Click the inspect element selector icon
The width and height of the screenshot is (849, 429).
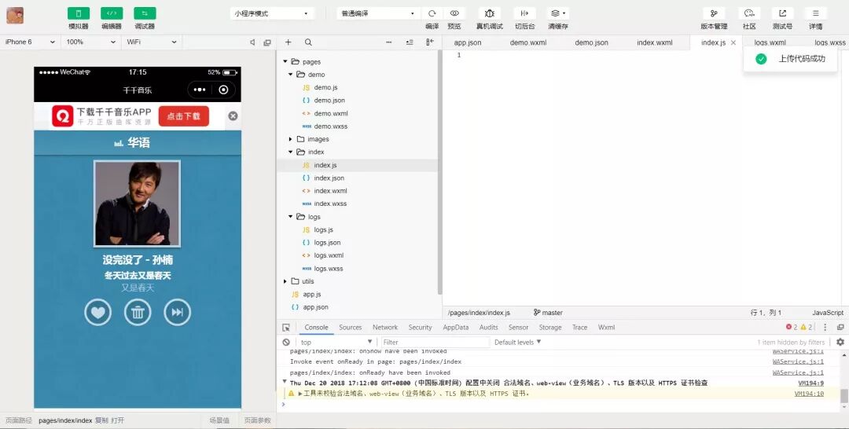click(286, 328)
